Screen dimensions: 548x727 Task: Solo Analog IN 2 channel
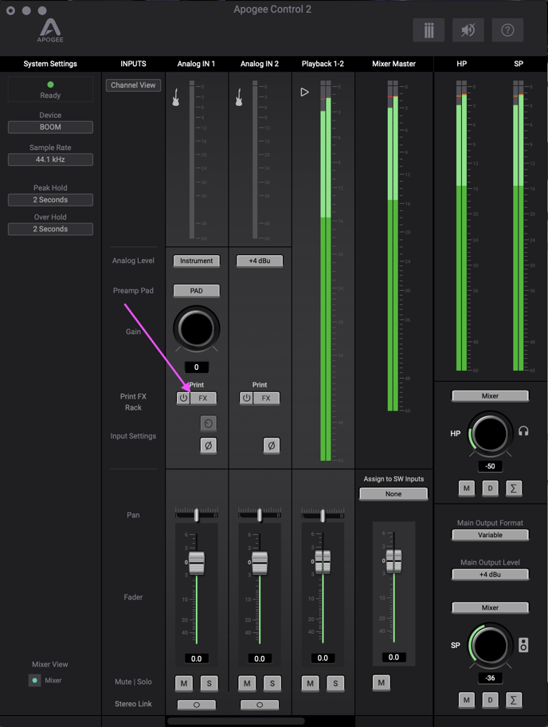[272, 683]
